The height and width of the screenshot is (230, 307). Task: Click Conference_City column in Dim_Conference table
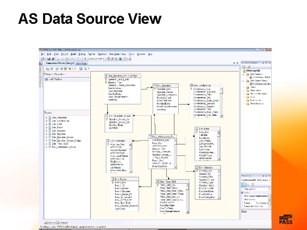click(x=202, y=98)
